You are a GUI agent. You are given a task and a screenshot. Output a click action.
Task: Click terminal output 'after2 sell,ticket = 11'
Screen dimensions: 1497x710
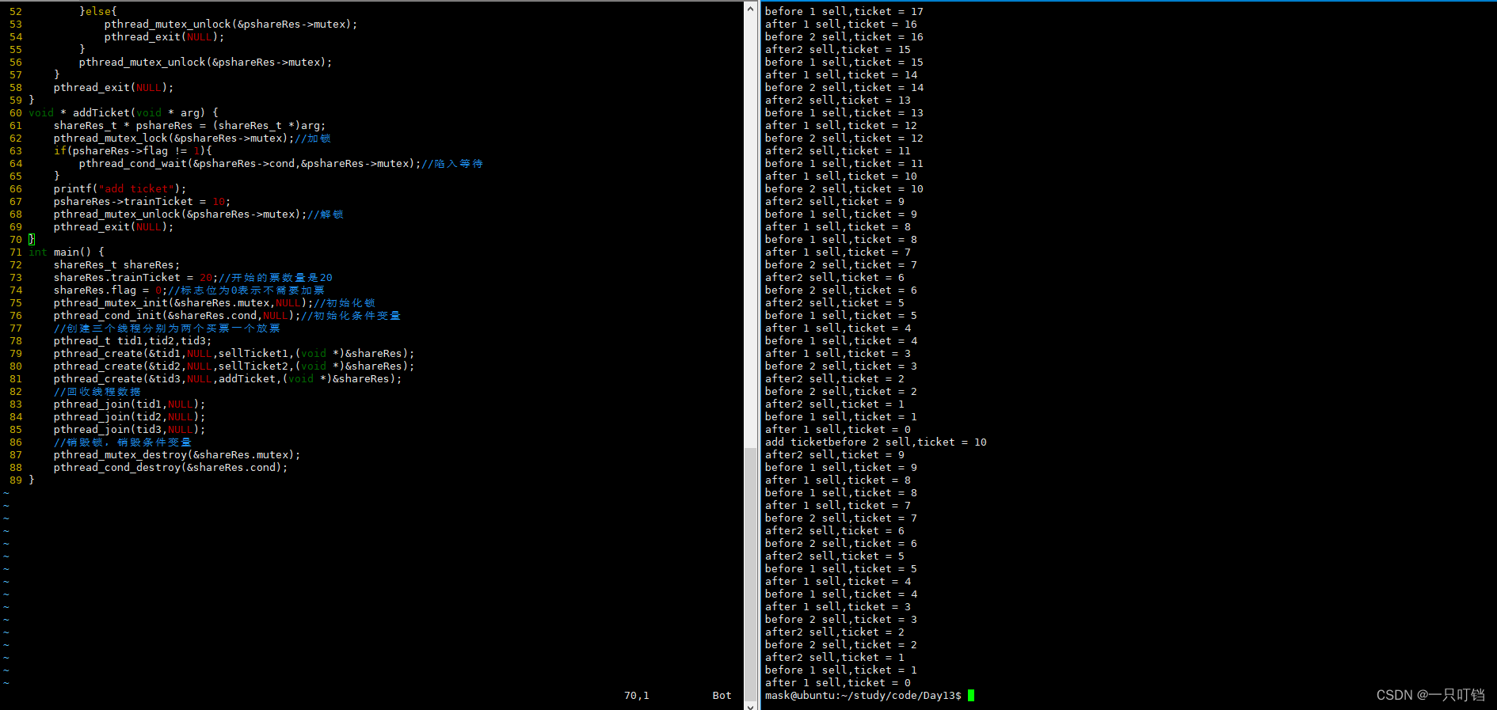pos(838,151)
